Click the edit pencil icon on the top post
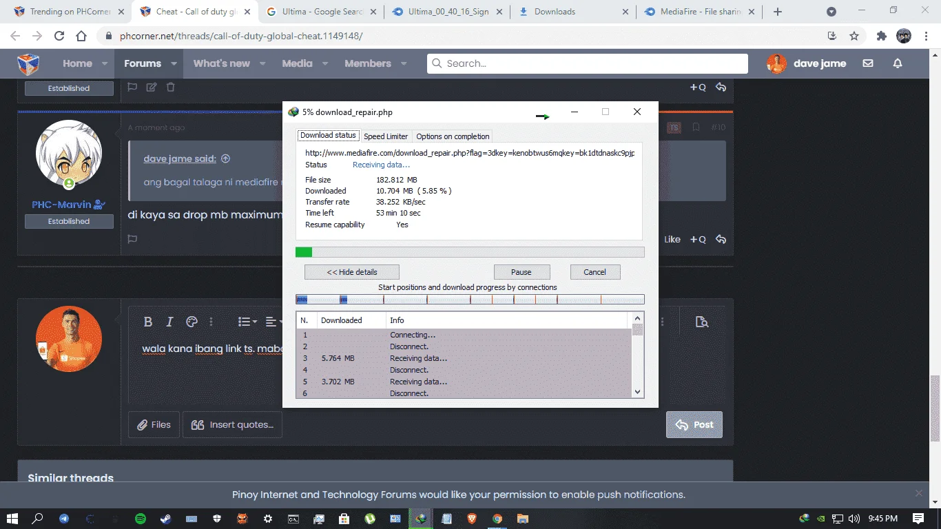The image size is (941, 529). coord(152,87)
